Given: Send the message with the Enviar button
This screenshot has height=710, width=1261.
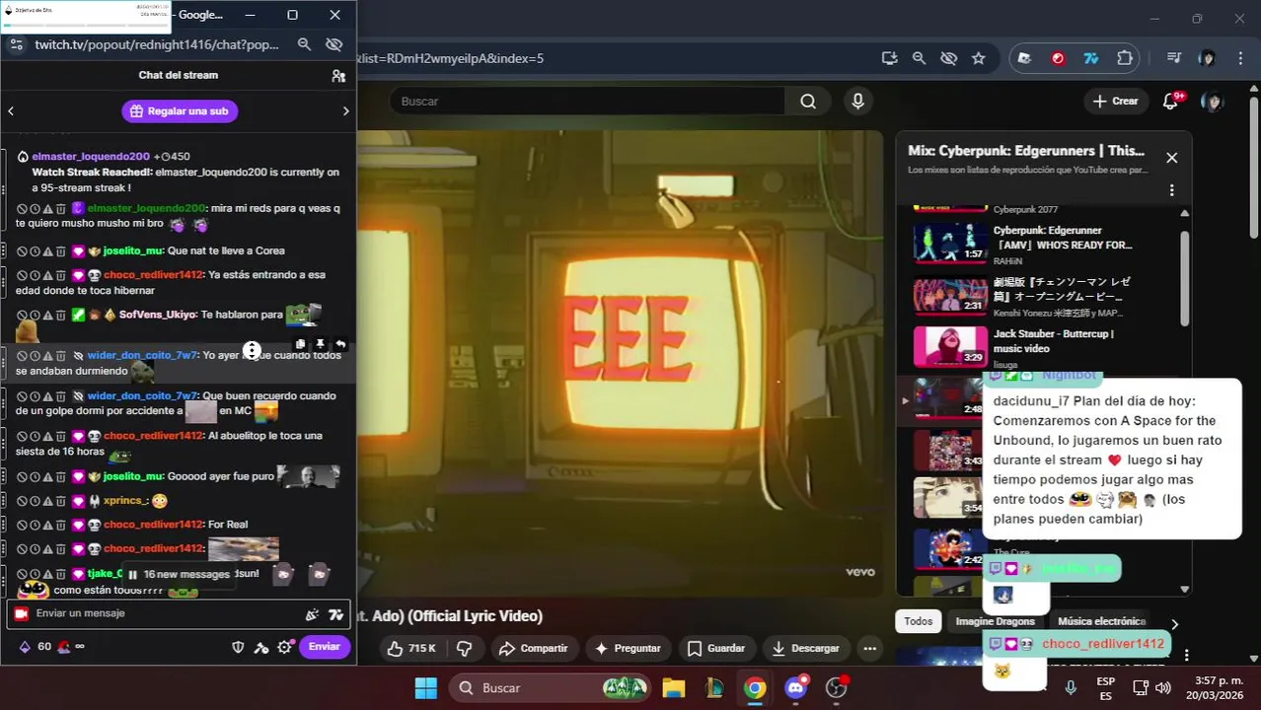Looking at the screenshot, I should (325, 647).
